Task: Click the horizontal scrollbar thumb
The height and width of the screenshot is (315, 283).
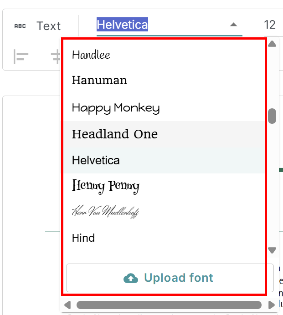Action: pyautogui.click(x=169, y=305)
